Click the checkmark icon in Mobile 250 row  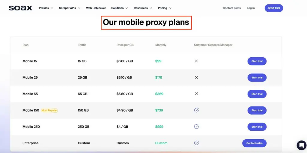click(196, 126)
